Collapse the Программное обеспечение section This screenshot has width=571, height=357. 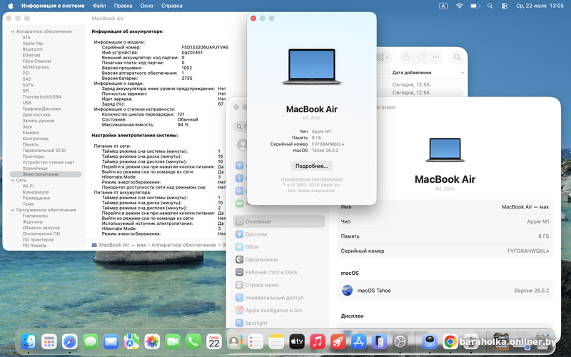pos(13,210)
